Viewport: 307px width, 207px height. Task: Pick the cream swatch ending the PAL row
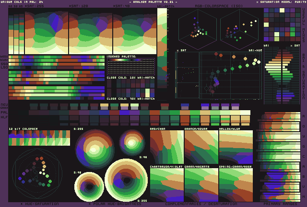pos(245,113)
